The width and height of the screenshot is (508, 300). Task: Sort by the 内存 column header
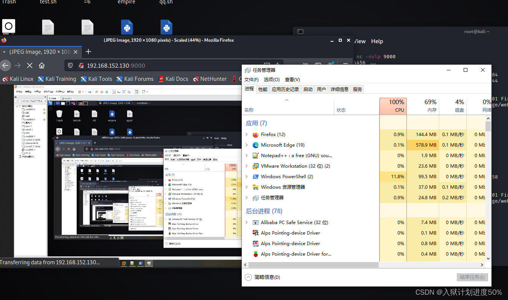click(423, 106)
